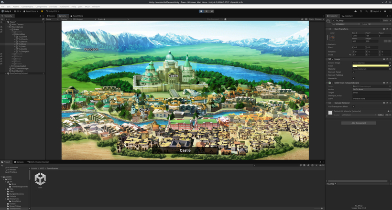Switch to the Scene tab
This screenshot has width=392, height=210.
tap(51, 16)
